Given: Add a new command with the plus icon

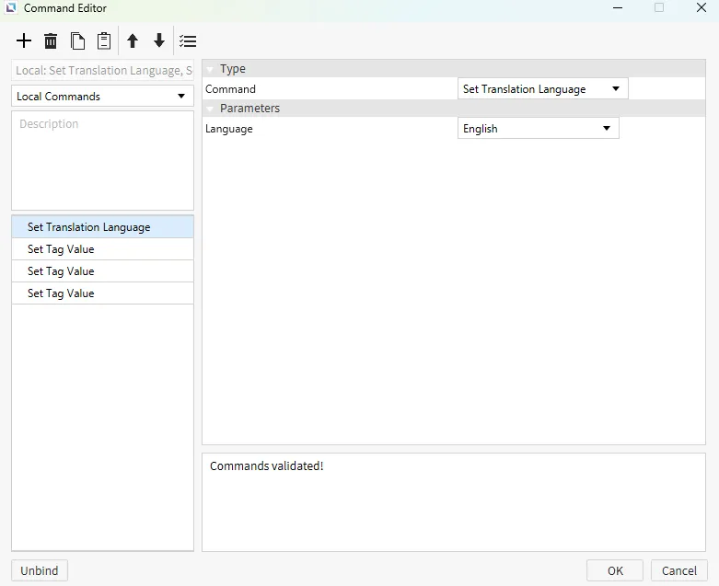Looking at the screenshot, I should [x=24, y=41].
